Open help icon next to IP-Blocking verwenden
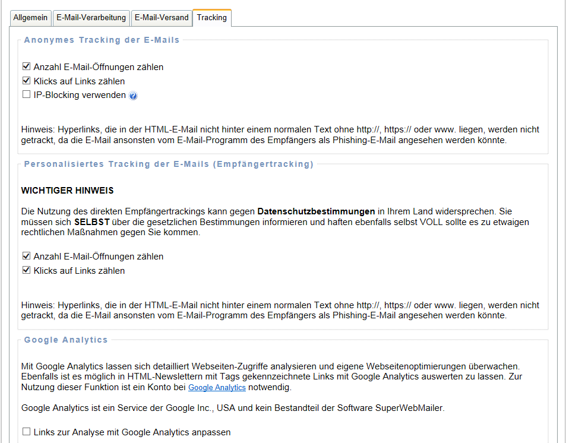 pyautogui.click(x=133, y=96)
